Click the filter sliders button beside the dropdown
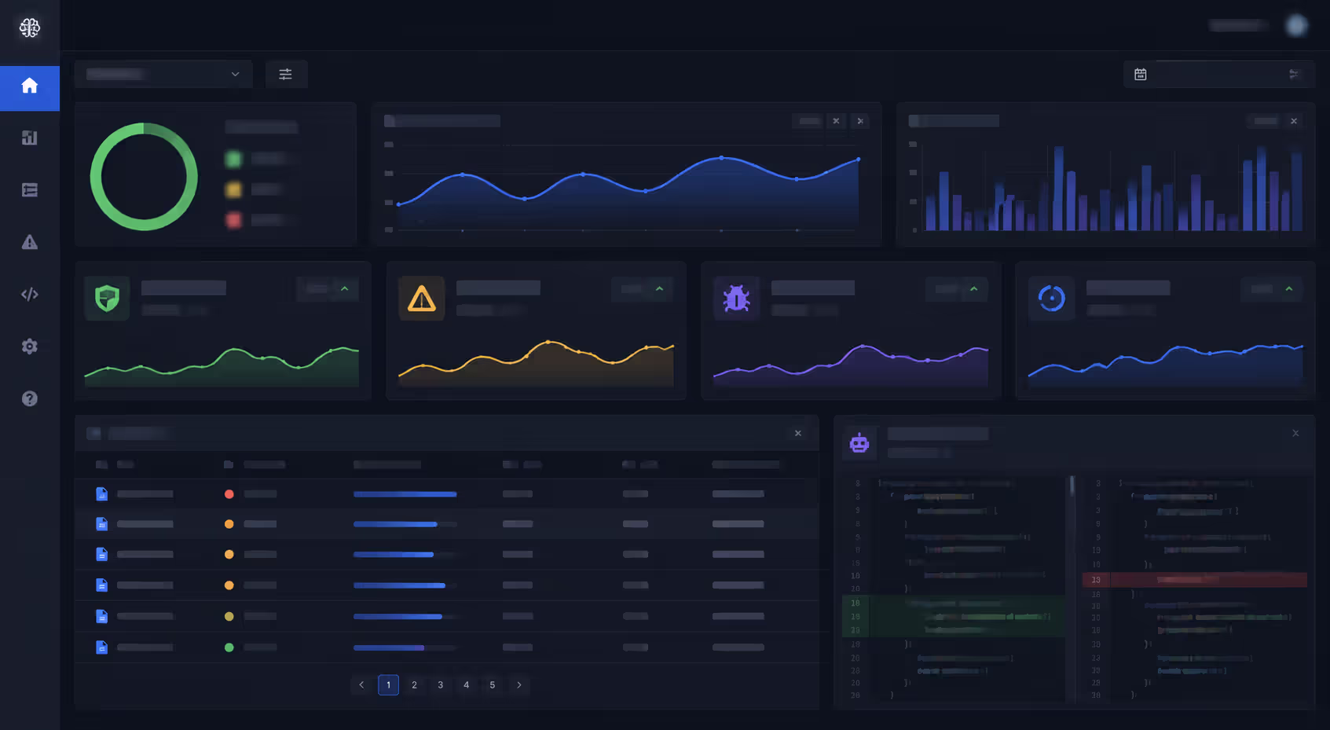Screen dimensions: 1330x730 click(285, 74)
